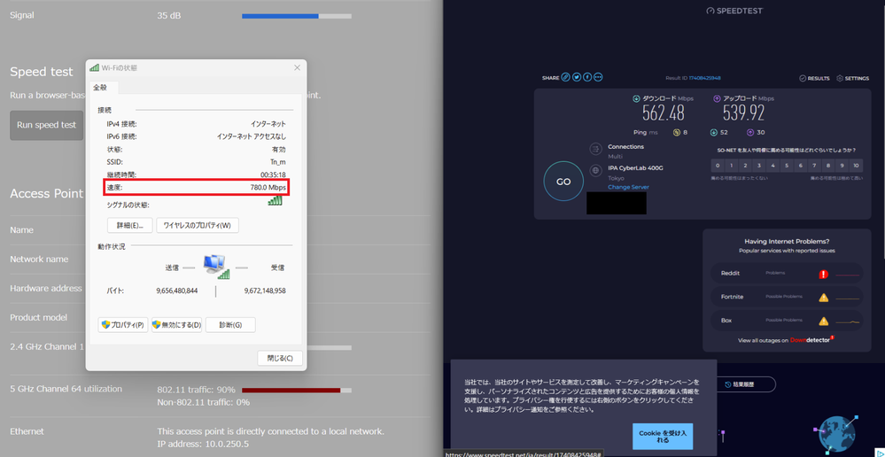Open Speedtest SETTINGS
885x457 pixels.
(x=852, y=78)
